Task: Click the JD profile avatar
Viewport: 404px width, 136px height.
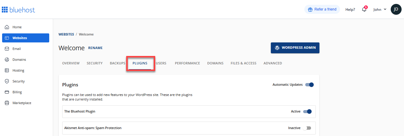Action: tap(396, 9)
